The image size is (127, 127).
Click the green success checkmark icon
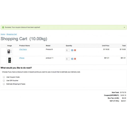click(3, 27)
